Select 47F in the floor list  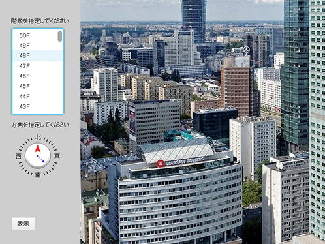pyautogui.click(x=37, y=66)
